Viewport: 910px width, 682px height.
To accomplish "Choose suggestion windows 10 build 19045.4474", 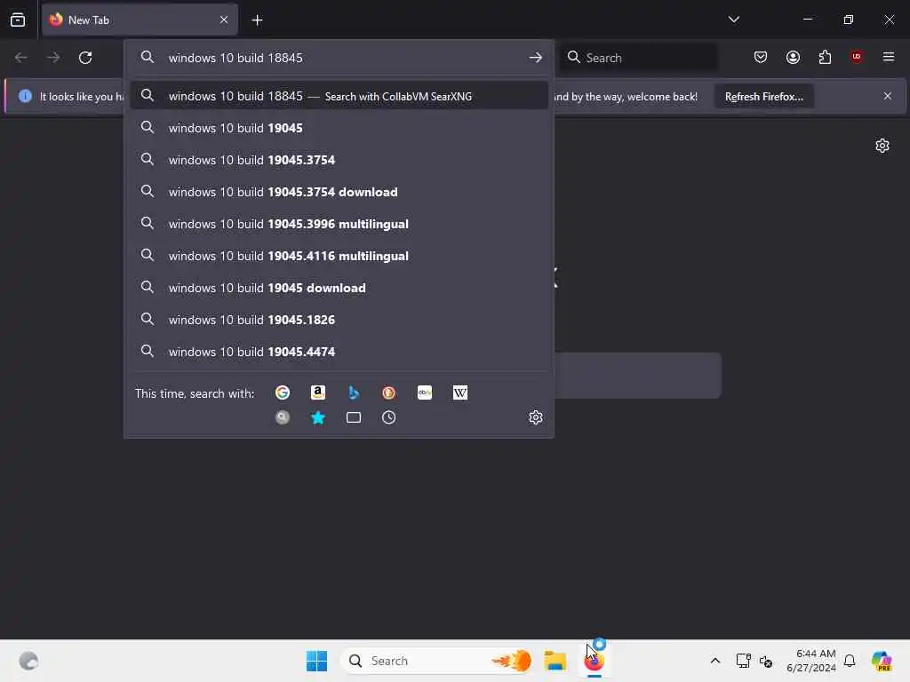I will point(339,352).
